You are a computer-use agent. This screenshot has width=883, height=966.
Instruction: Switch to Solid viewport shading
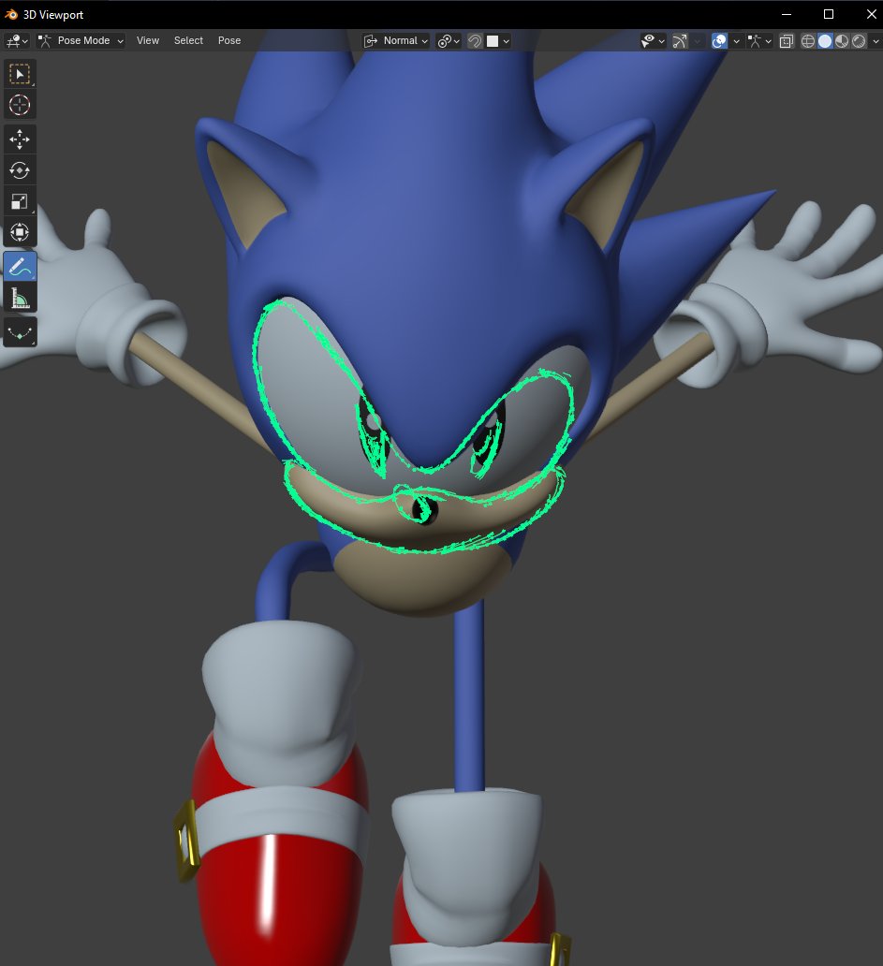point(824,40)
